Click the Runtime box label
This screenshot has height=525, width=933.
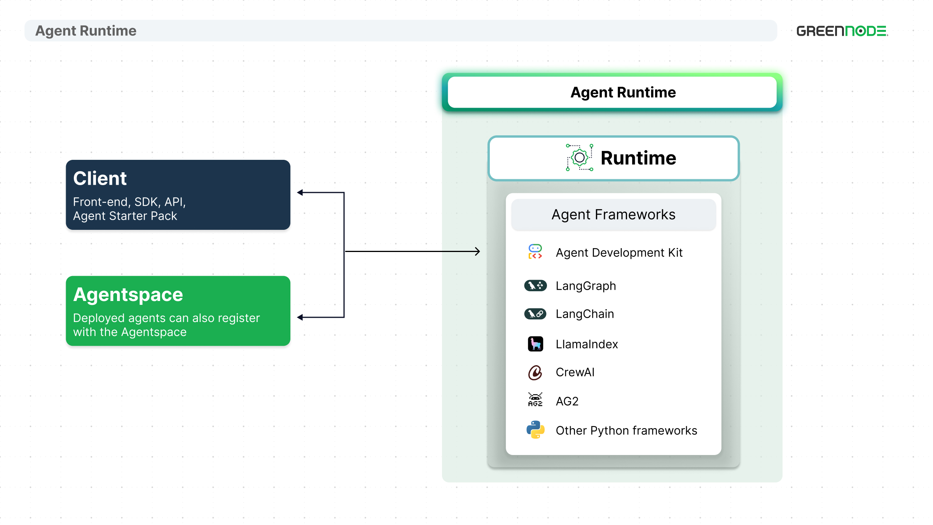tap(638, 158)
